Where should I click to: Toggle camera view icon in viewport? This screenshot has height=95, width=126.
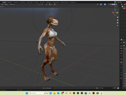click(118, 23)
